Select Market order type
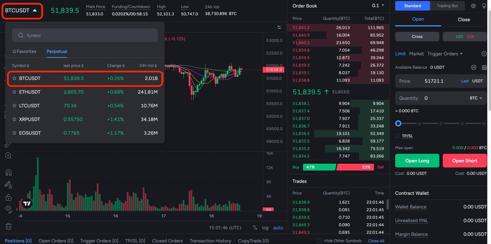This screenshot has width=491, height=244. coord(416,54)
